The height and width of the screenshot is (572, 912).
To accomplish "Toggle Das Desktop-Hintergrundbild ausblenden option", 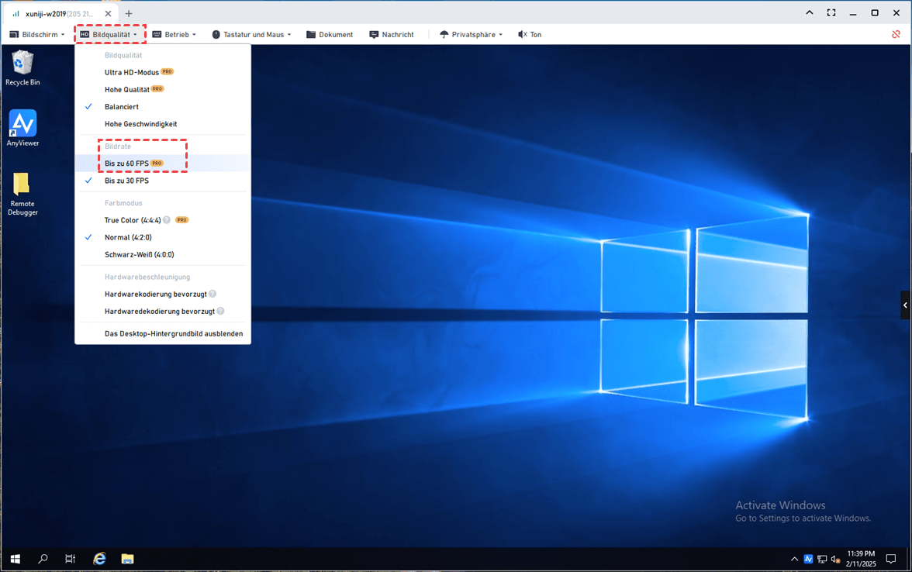I will point(173,334).
